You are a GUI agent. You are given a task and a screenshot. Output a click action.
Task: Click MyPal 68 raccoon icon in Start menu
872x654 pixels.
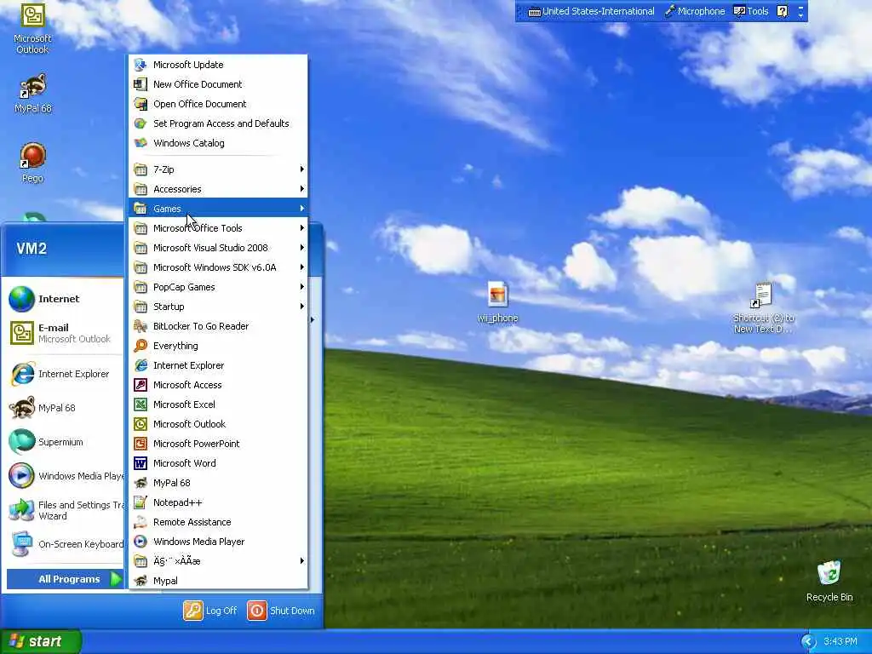(22, 408)
